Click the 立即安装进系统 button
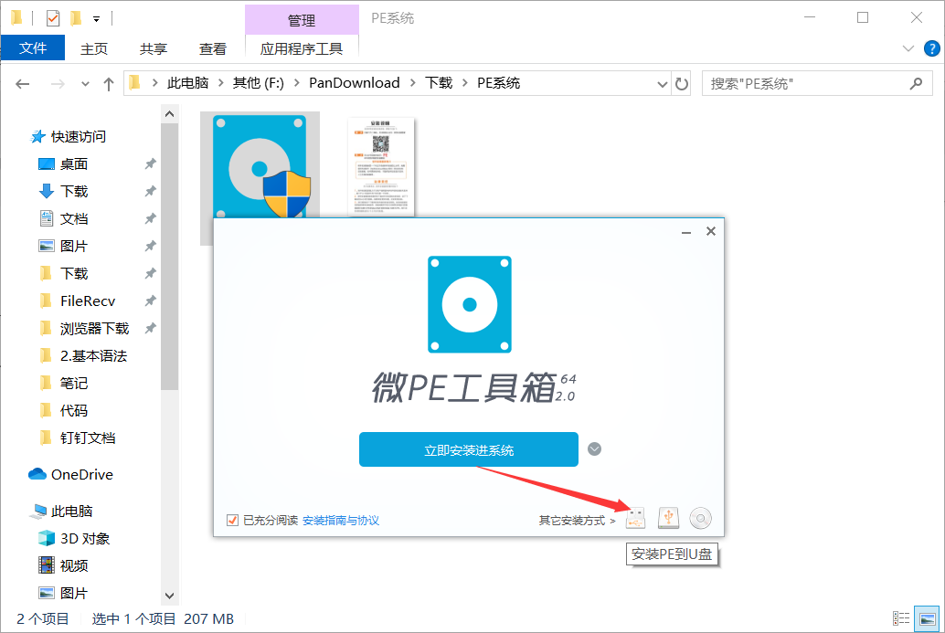The width and height of the screenshot is (945, 633). [468, 449]
